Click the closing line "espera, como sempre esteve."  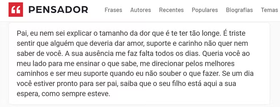(x=63, y=94)
